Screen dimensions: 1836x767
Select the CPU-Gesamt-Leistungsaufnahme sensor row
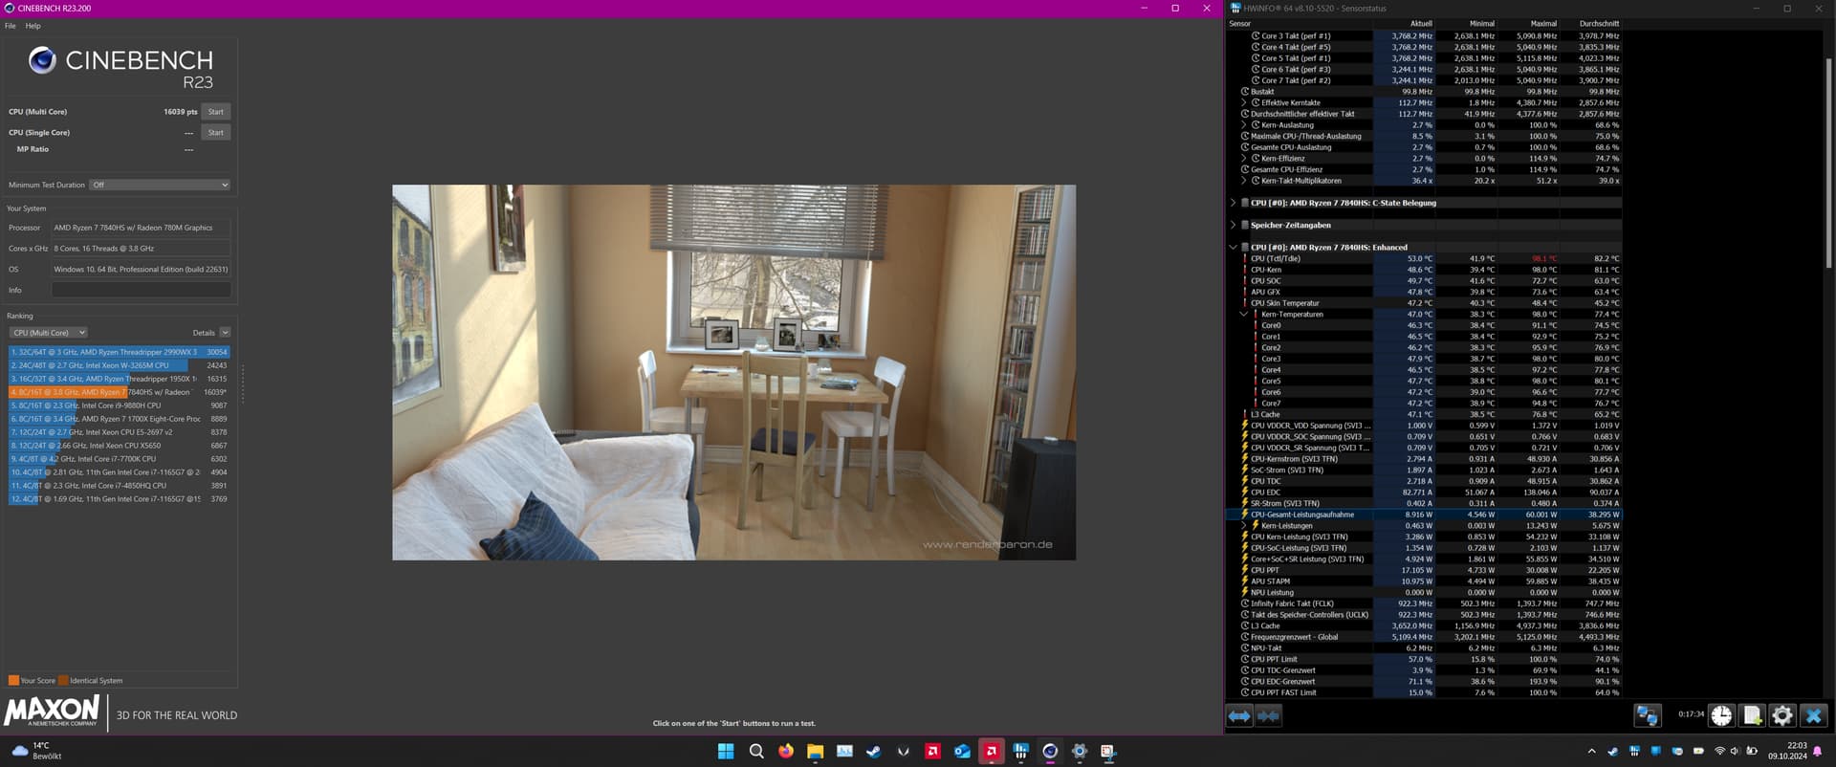pyautogui.click(x=1424, y=515)
